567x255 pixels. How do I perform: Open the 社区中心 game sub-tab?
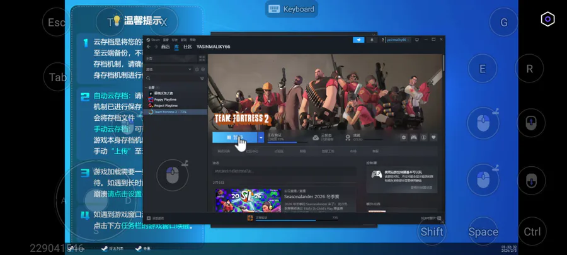pyautogui.click(x=252, y=151)
